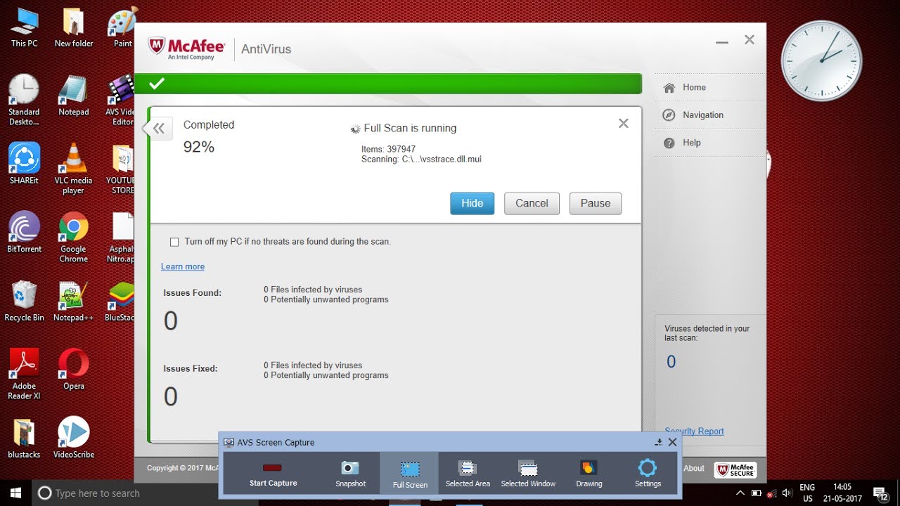The image size is (900, 506).
Task: Click Viruses detected in your last scan text
Action: (x=707, y=333)
